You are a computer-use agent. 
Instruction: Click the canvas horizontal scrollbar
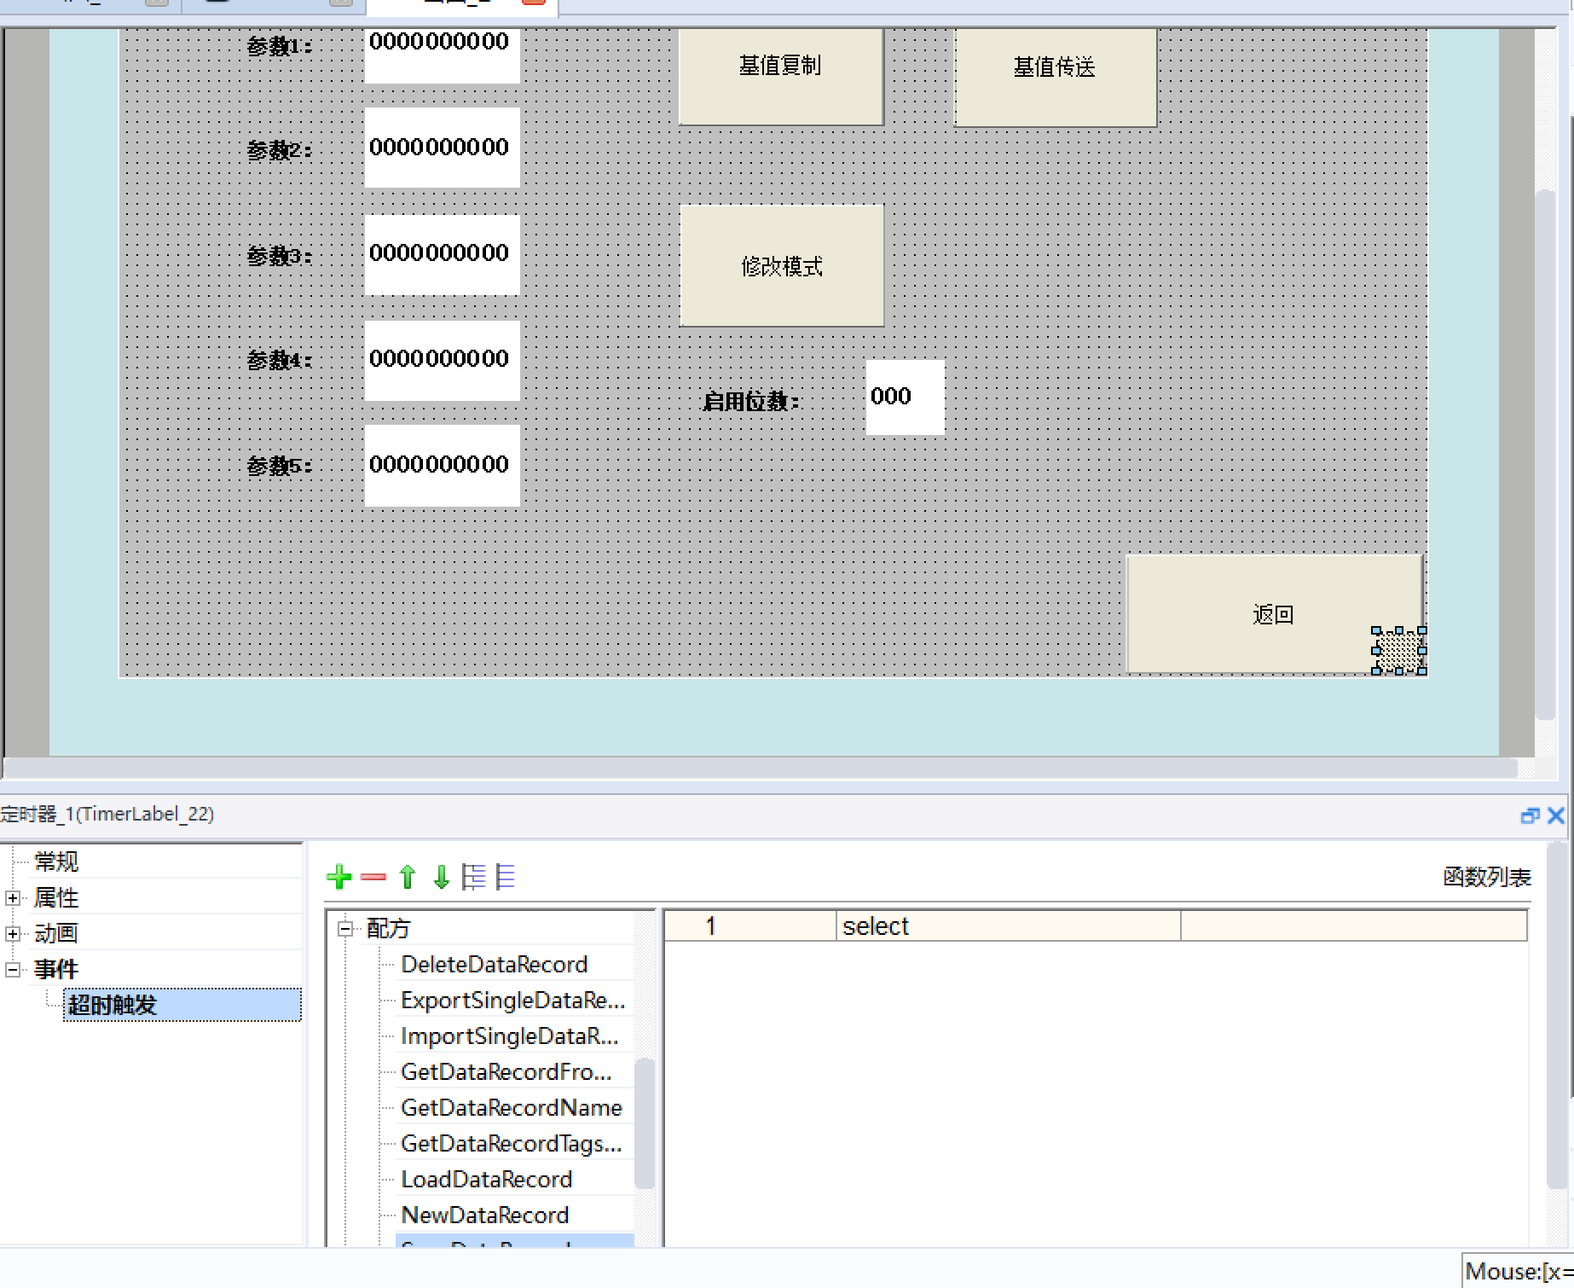click(759, 769)
